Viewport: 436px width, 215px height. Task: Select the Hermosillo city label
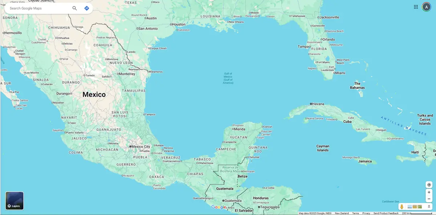13,33
